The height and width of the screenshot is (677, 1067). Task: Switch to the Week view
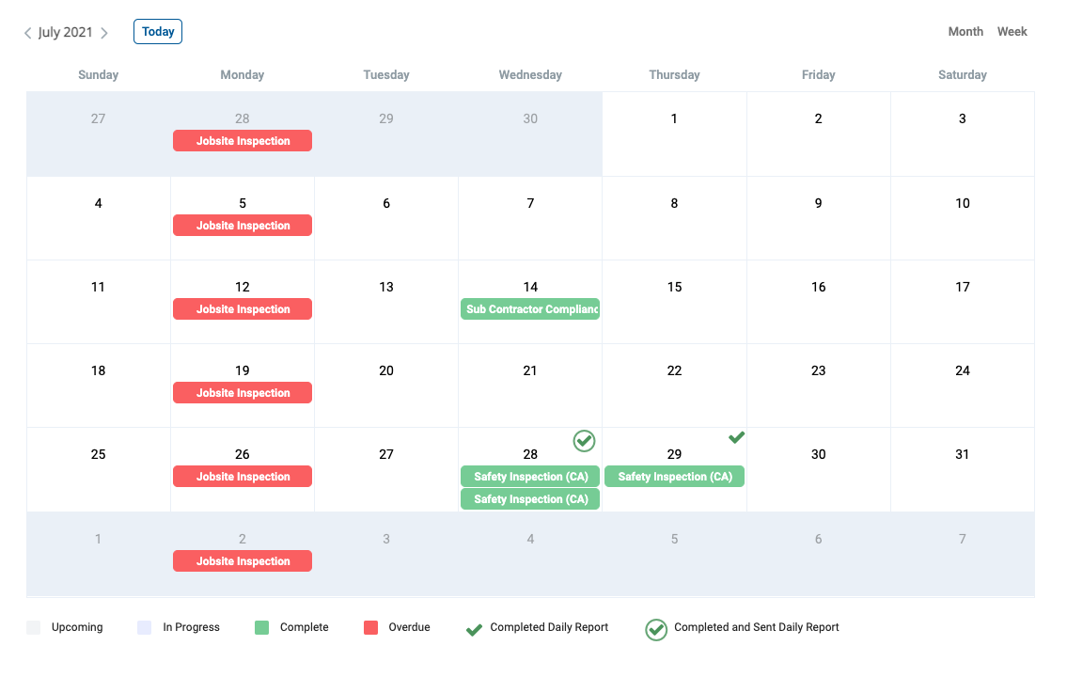point(1012,31)
